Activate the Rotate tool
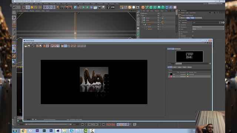Viewport: 237px width, 133px height. [36, 7]
